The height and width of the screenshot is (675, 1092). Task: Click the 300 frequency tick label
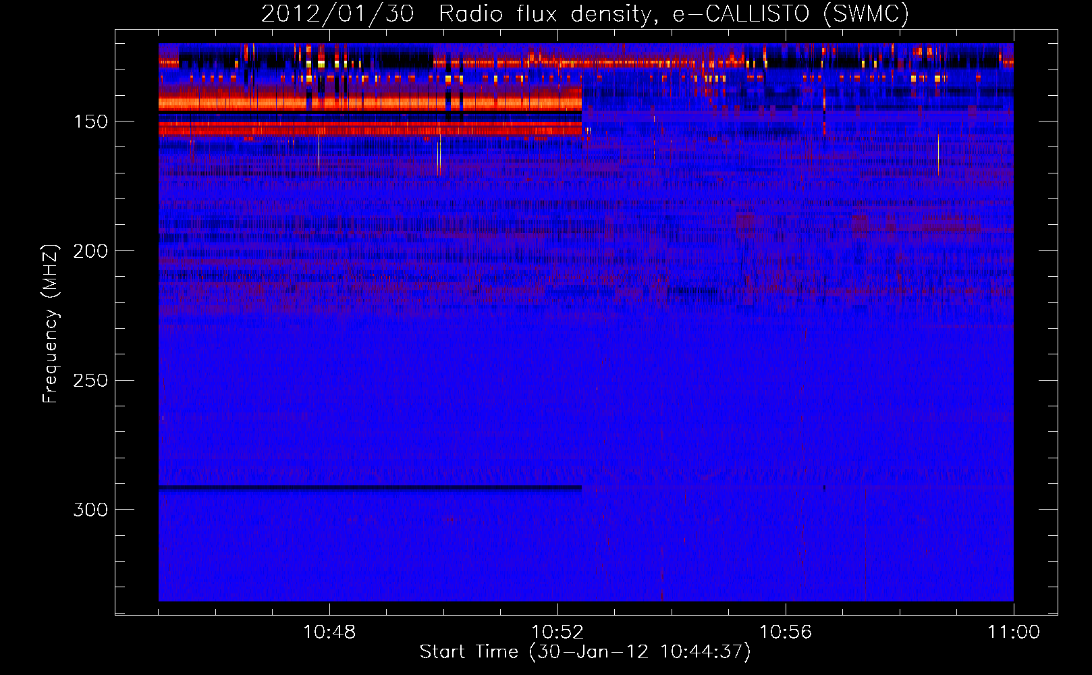[90, 510]
